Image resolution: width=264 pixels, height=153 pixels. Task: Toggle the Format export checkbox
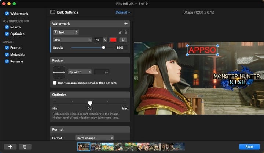(x=7, y=47)
